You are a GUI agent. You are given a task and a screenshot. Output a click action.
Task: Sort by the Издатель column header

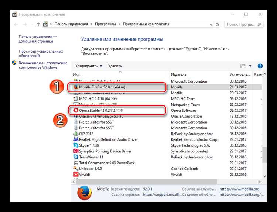pos(179,74)
